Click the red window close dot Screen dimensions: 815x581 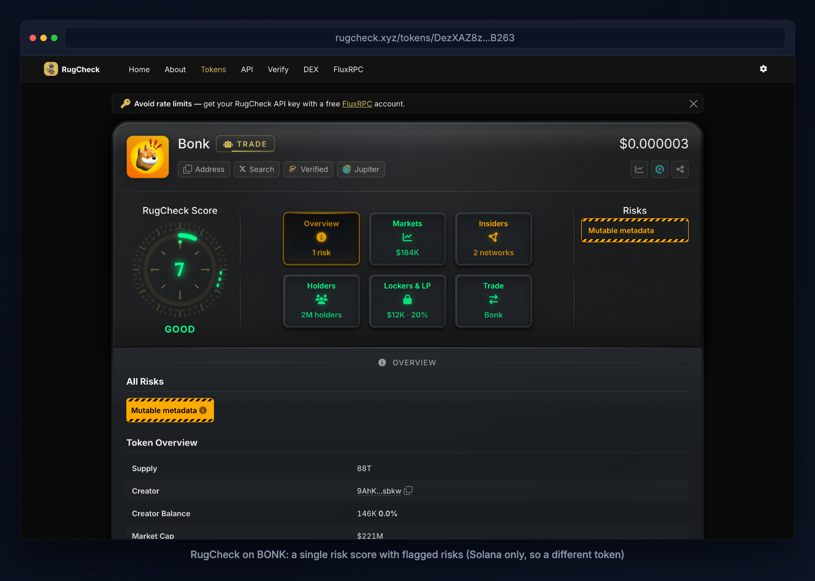[33, 38]
